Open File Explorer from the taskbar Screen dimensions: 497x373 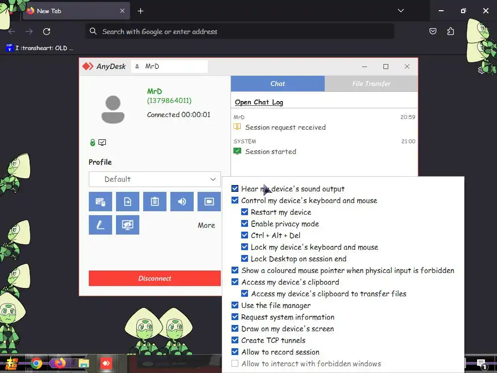[x=83, y=363]
